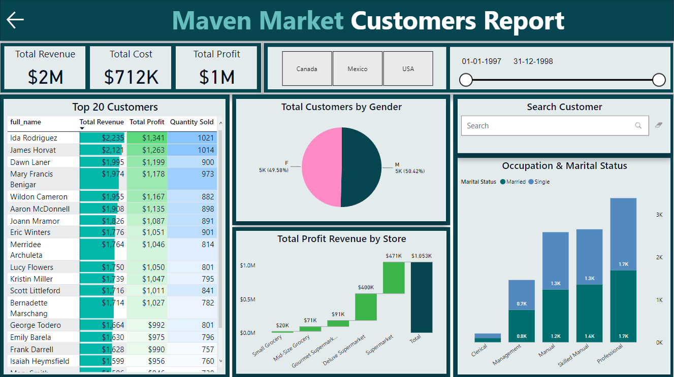Select Professional single segment labeled 1.7K

pos(623,234)
